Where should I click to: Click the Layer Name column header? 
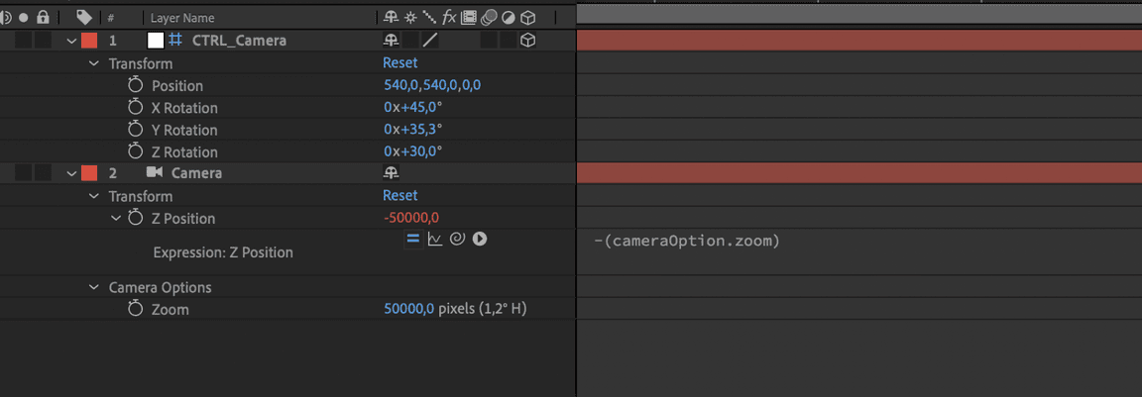coord(182,18)
